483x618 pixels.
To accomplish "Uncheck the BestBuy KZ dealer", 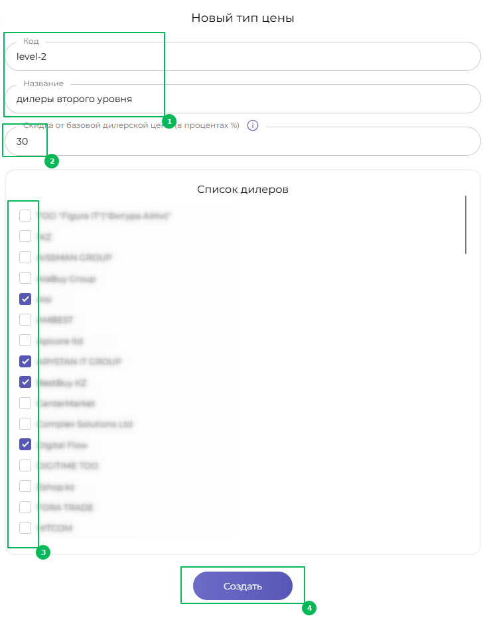I will point(25,382).
